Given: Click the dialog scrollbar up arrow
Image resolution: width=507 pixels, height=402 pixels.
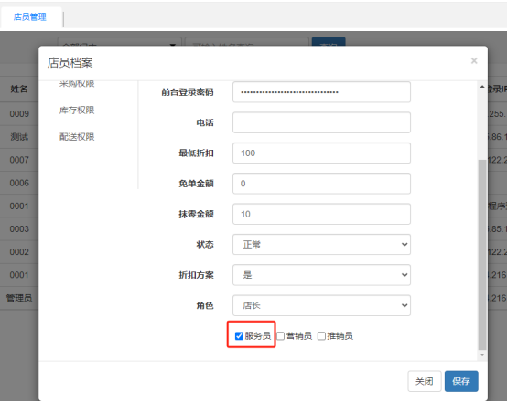Looking at the screenshot, I should [x=482, y=87].
